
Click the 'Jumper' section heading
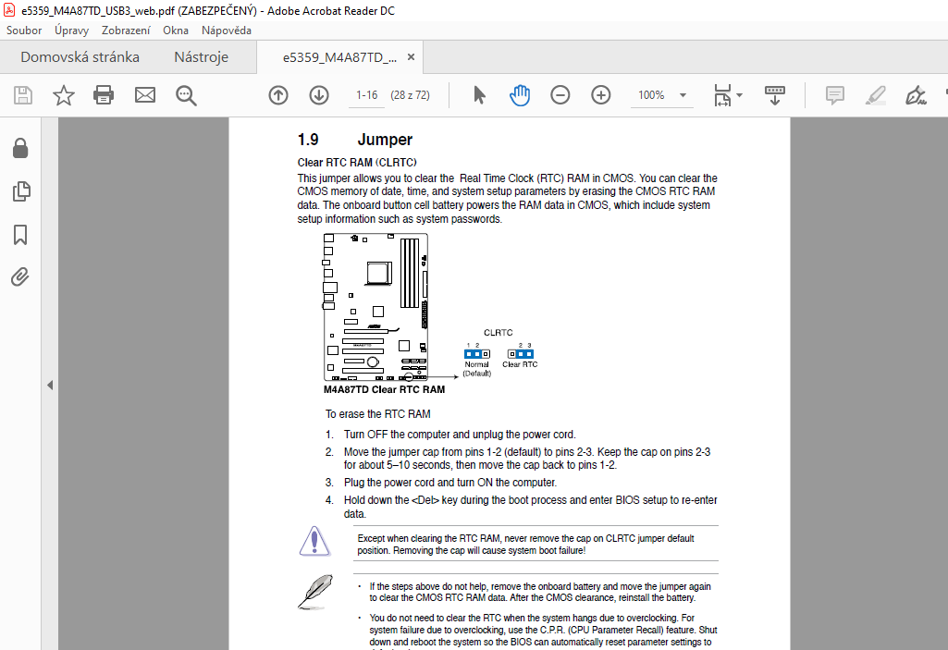(385, 140)
